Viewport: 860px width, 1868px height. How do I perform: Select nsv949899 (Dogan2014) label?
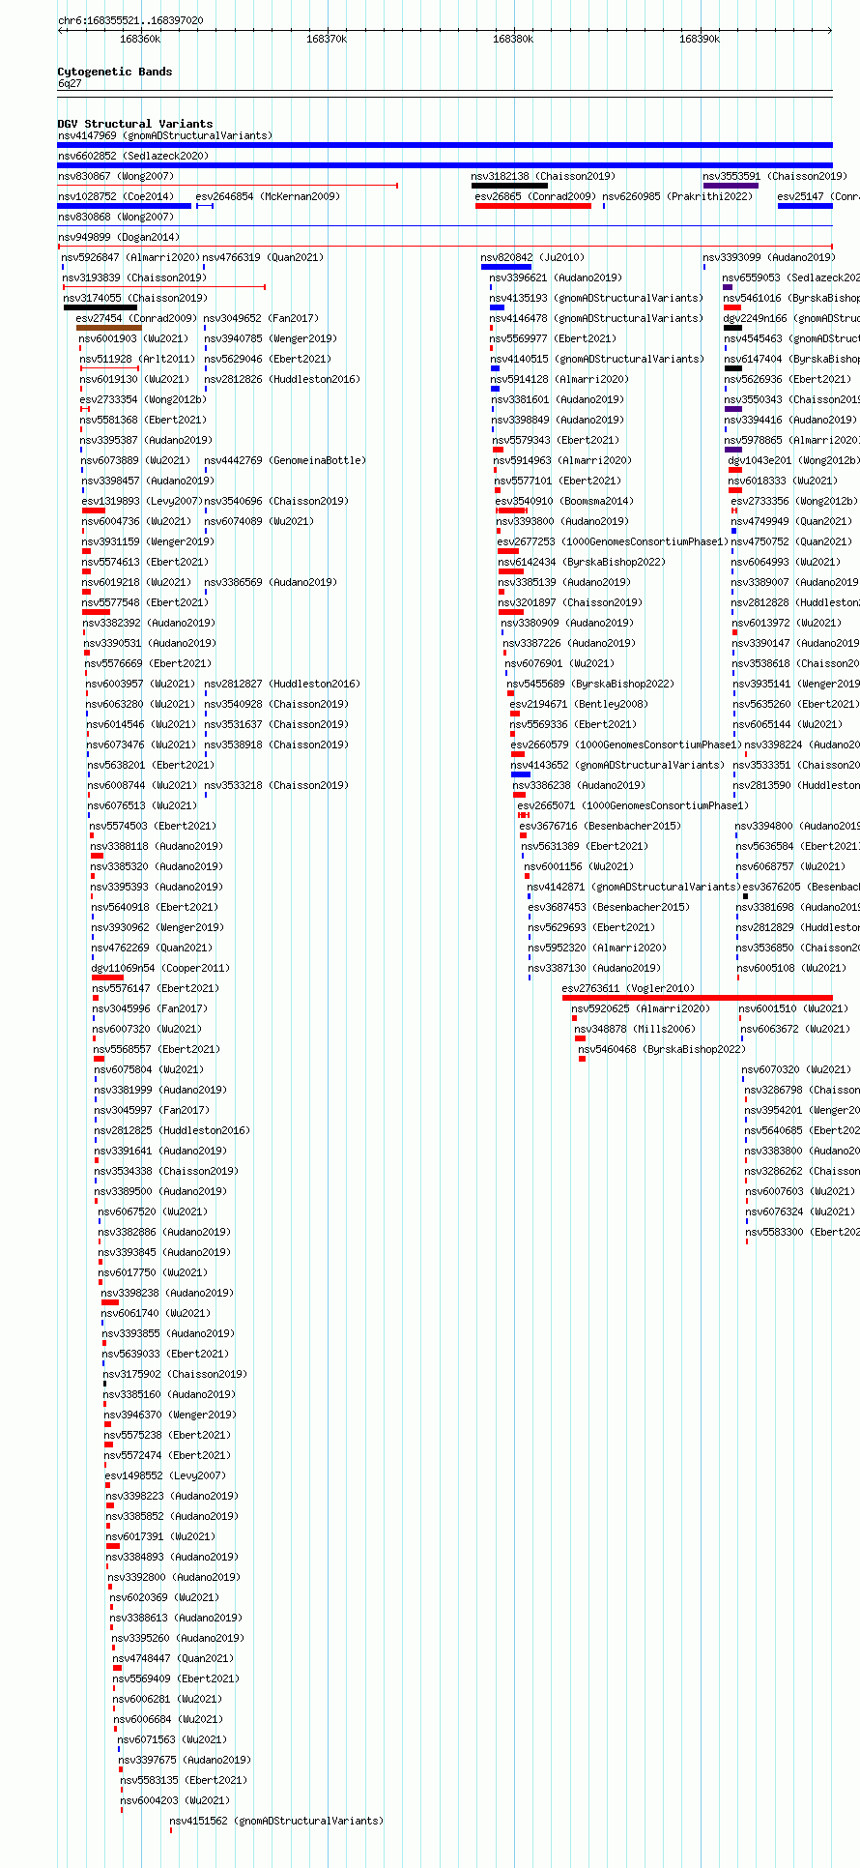(x=119, y=237)
